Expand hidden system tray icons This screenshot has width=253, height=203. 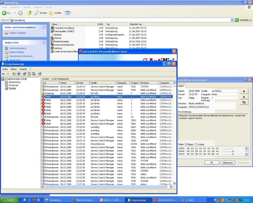pos(215,200)
